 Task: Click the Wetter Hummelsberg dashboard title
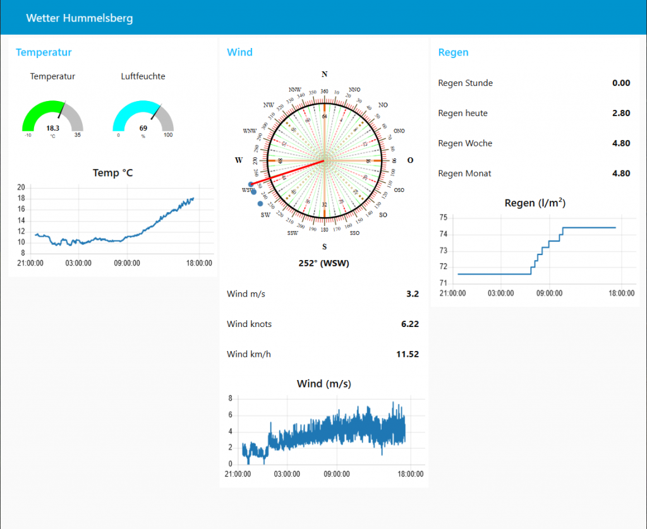(x=80, y=18)
